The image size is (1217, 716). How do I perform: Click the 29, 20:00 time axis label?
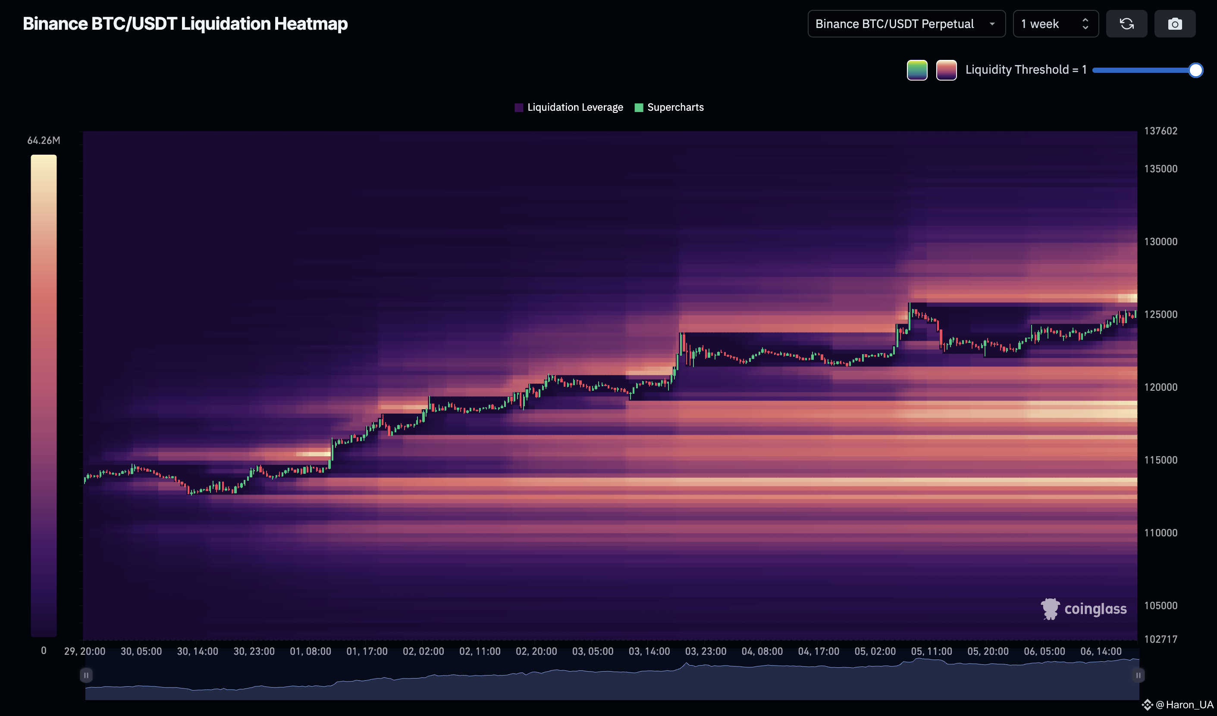(85, 651)
